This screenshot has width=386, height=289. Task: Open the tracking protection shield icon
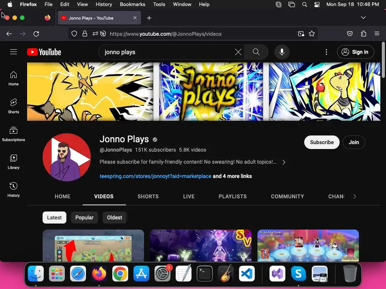pyautogui.click(x=74, y=33)
